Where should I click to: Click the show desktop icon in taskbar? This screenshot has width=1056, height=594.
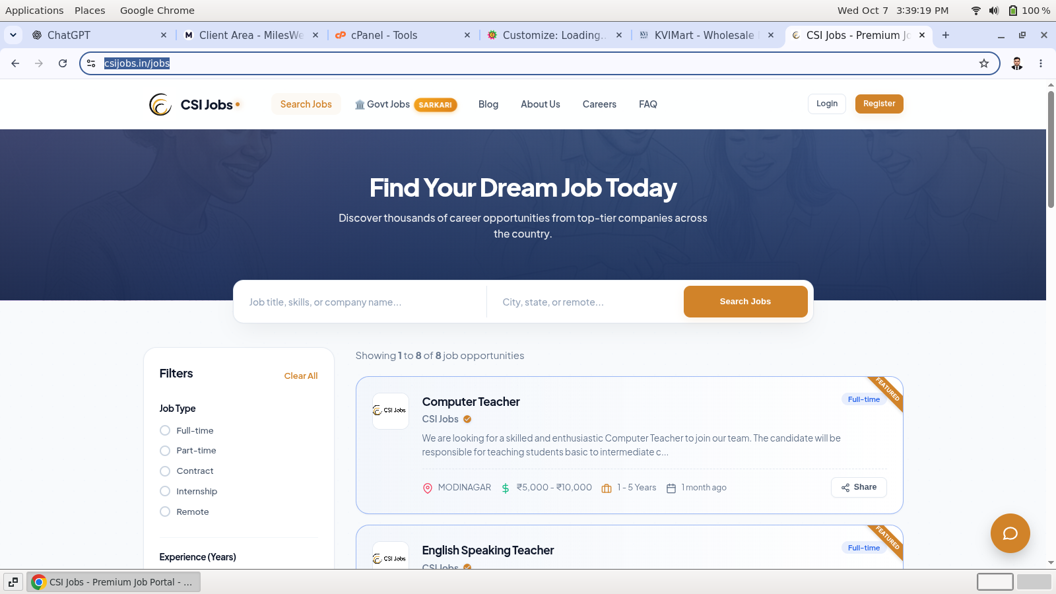[x=13, y=582]
